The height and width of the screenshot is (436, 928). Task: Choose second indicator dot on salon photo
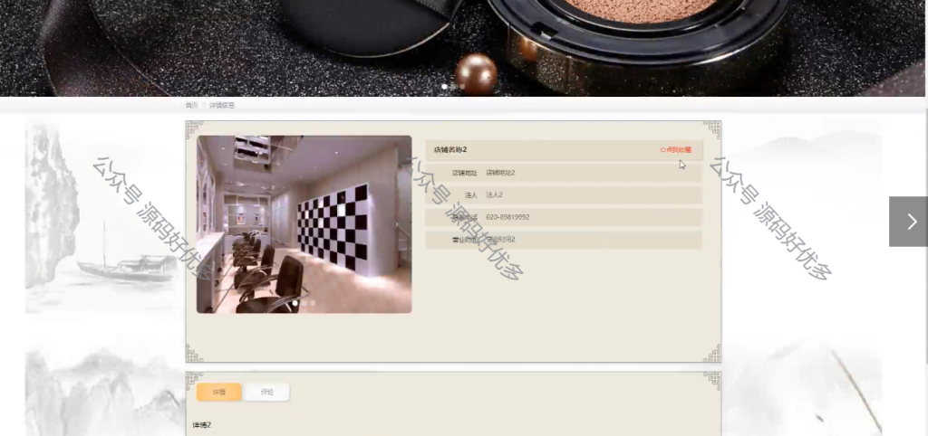[x=304, y=303]
